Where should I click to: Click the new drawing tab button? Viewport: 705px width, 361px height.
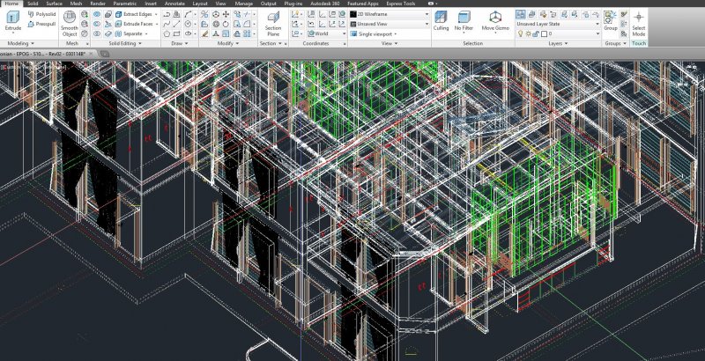tap(104, 54)
